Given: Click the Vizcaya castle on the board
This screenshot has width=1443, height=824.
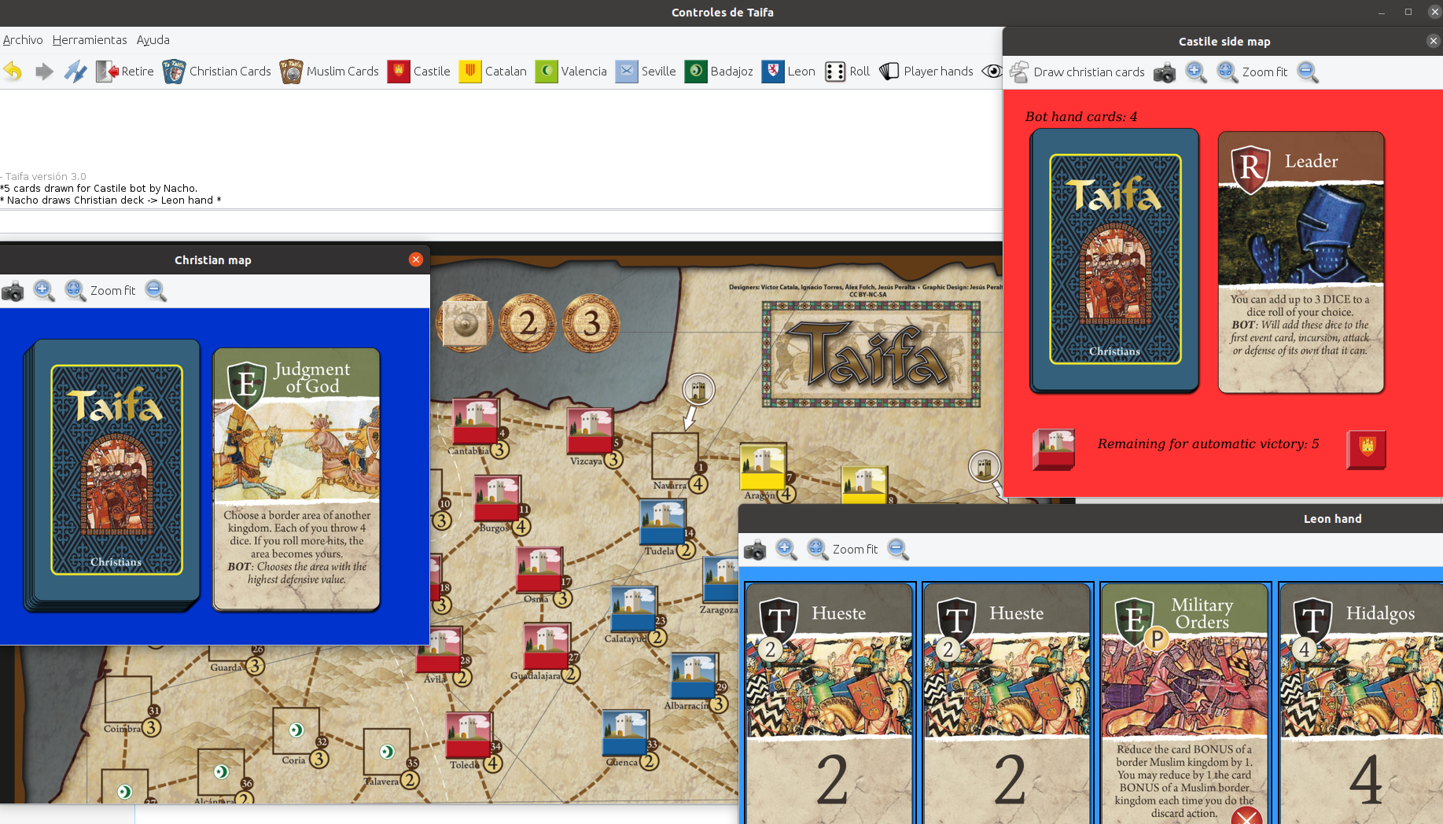Looking at the screenshot, I should pyautogui.click(x=591, y=432).
